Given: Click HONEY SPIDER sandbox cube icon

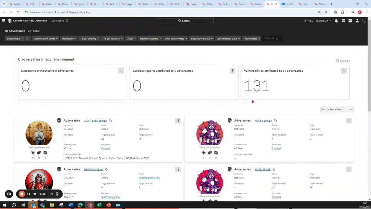Looking at the screenshot, I should pyautogui.click(x=210, y=153).
